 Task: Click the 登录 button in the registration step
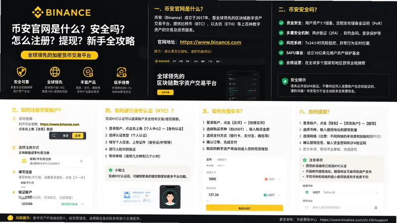(66, 135)
